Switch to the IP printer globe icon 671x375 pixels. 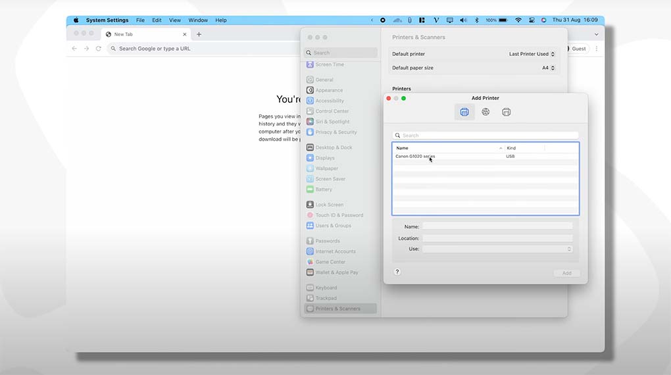point(485,112)
